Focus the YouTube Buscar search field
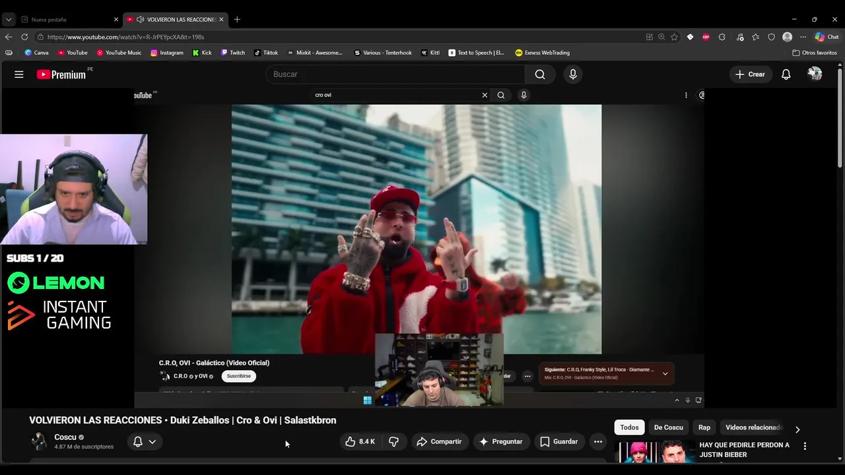This screenshot has height=475, width=845. (x=396, y=75)
